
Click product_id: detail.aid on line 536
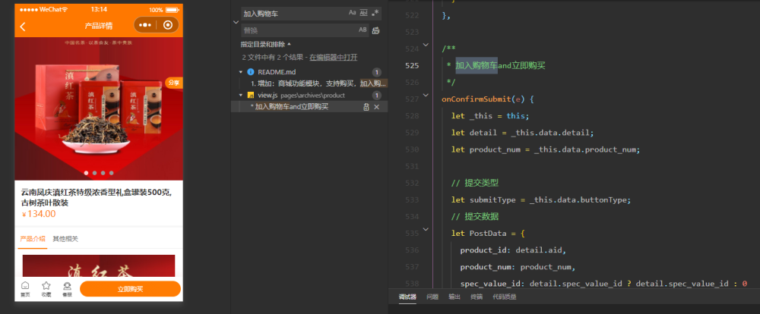point(513,250)
